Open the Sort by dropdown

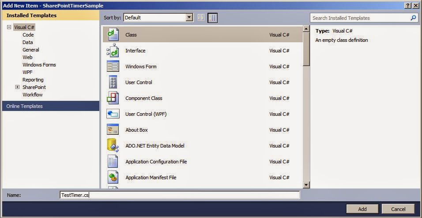[x=189, y=18]
